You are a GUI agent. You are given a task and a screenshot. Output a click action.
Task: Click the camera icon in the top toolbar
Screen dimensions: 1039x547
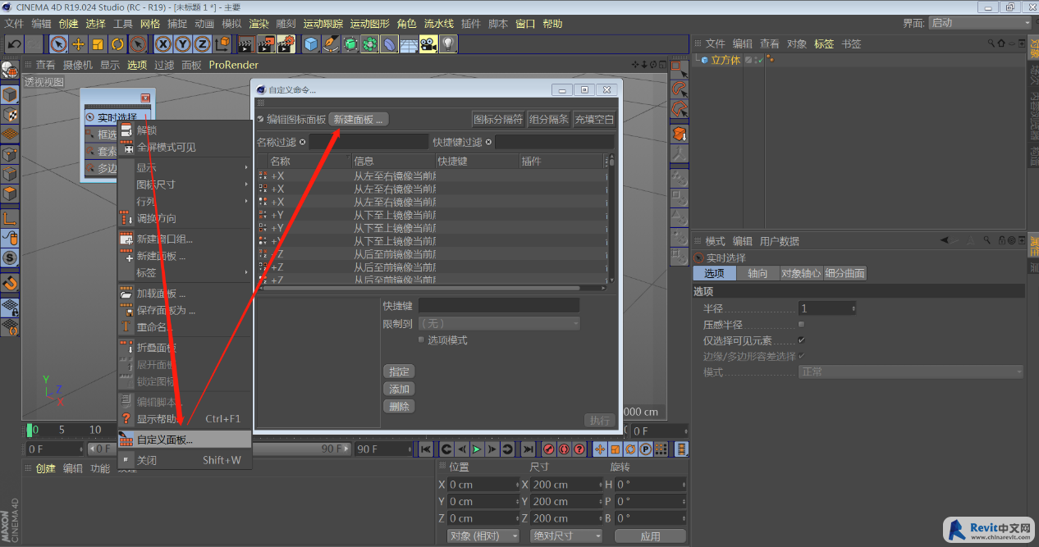point(428,43)
